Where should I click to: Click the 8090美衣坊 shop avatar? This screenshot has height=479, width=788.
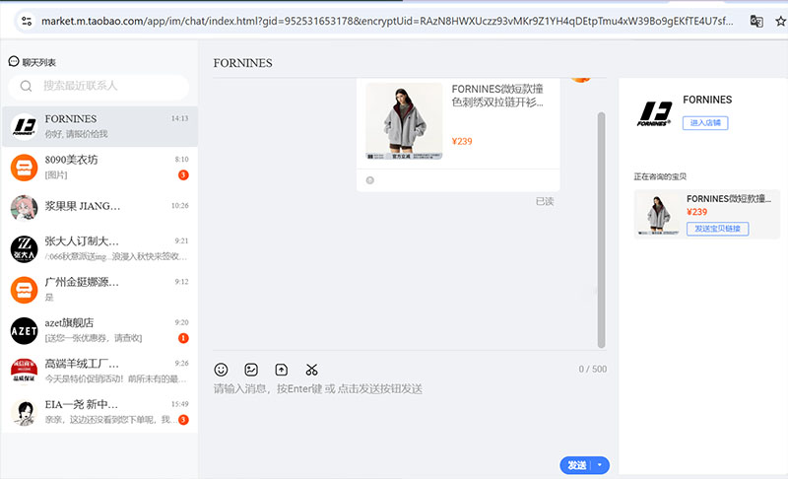pyautogui.click(x=24, y=168)
